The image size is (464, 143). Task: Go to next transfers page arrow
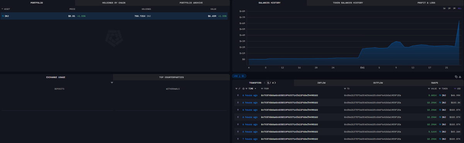[x=275, y=83]
